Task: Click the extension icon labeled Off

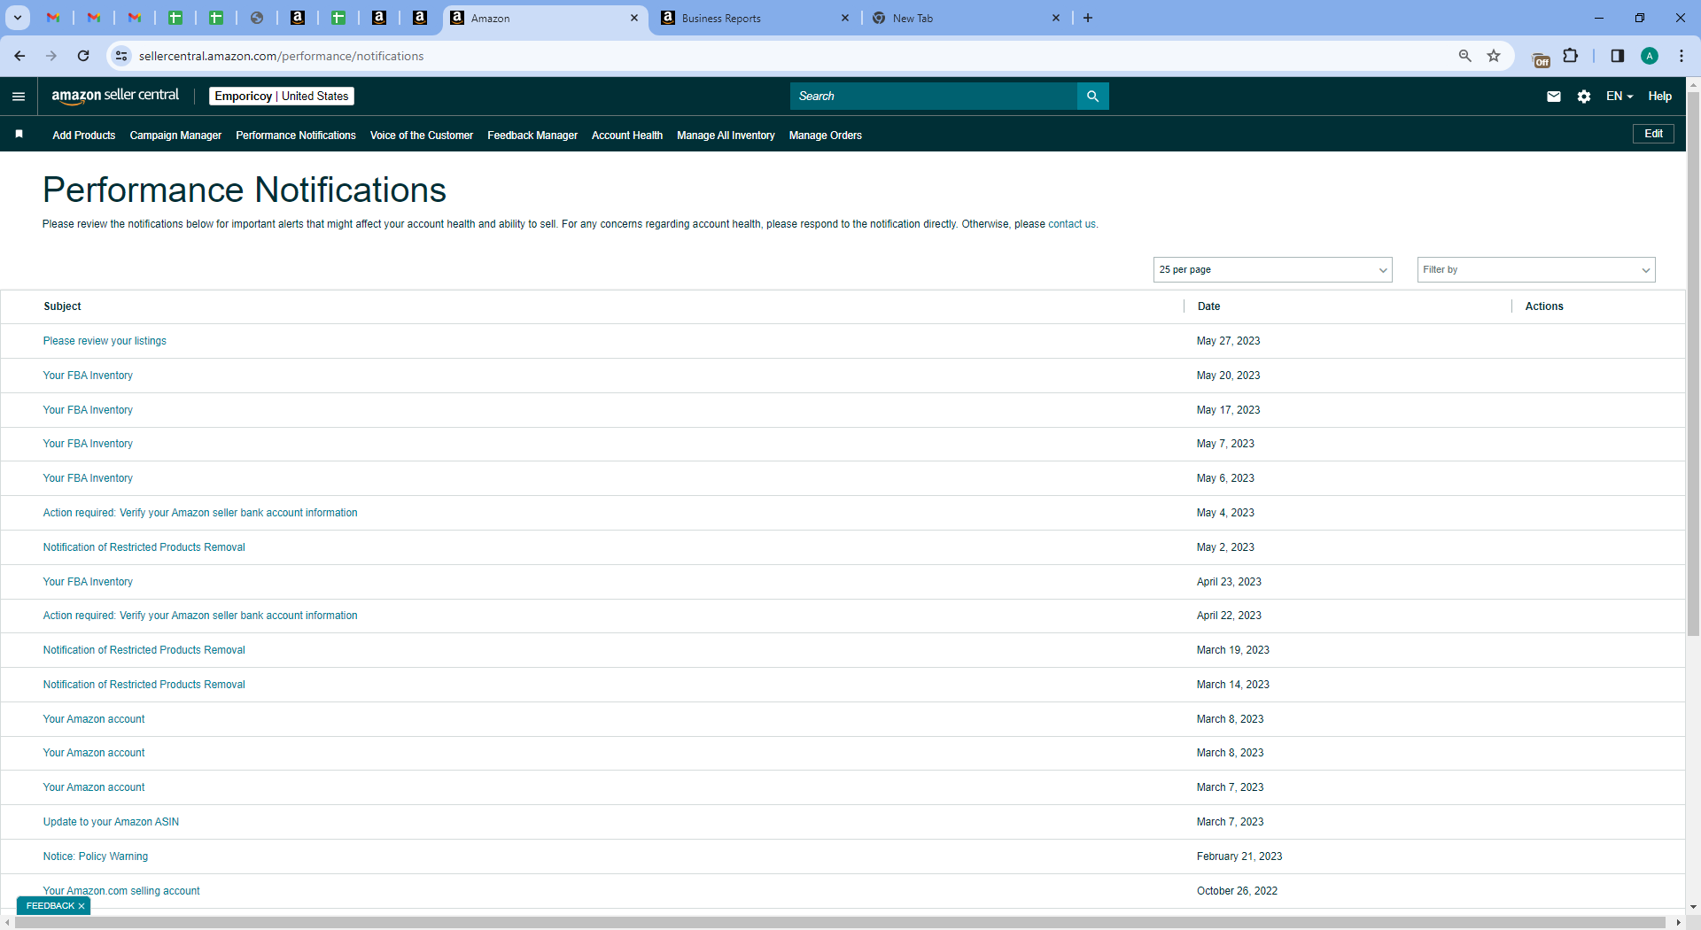Action: [1541, 58]
